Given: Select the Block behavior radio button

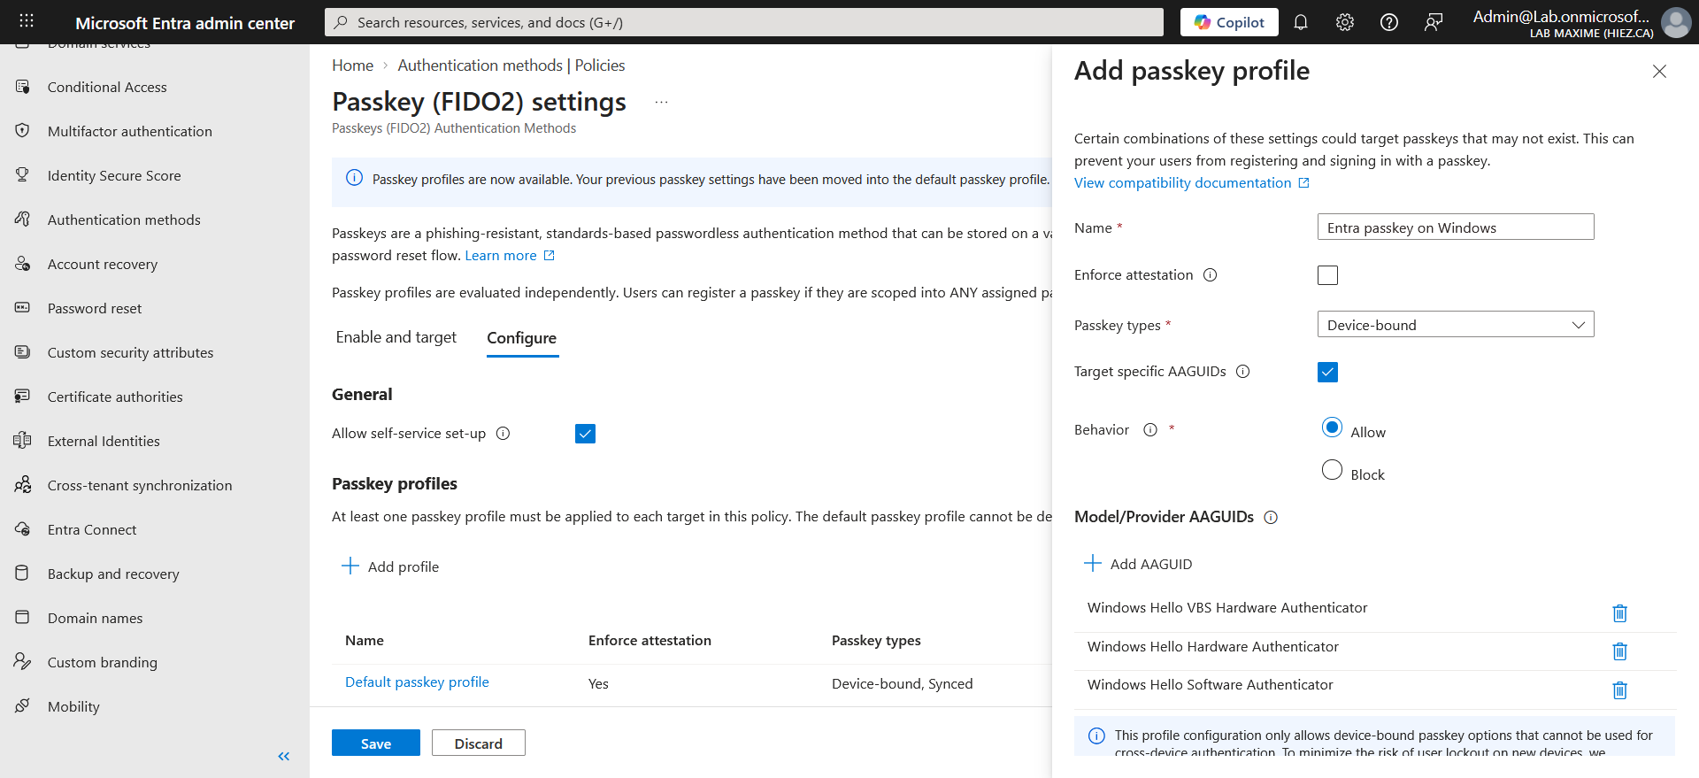Looking at the screenshot, I should (1332, 470).
